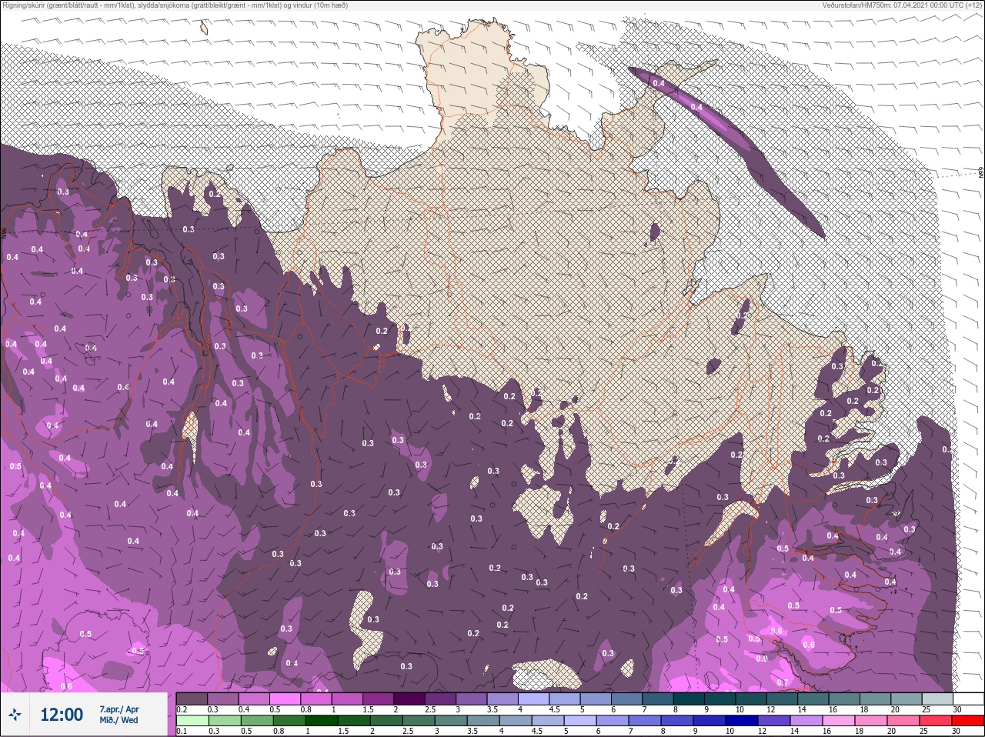Select bottom-row pink swatch between 16 and 18
Viewport: 985px width, 737px height.
pos(839,721)
